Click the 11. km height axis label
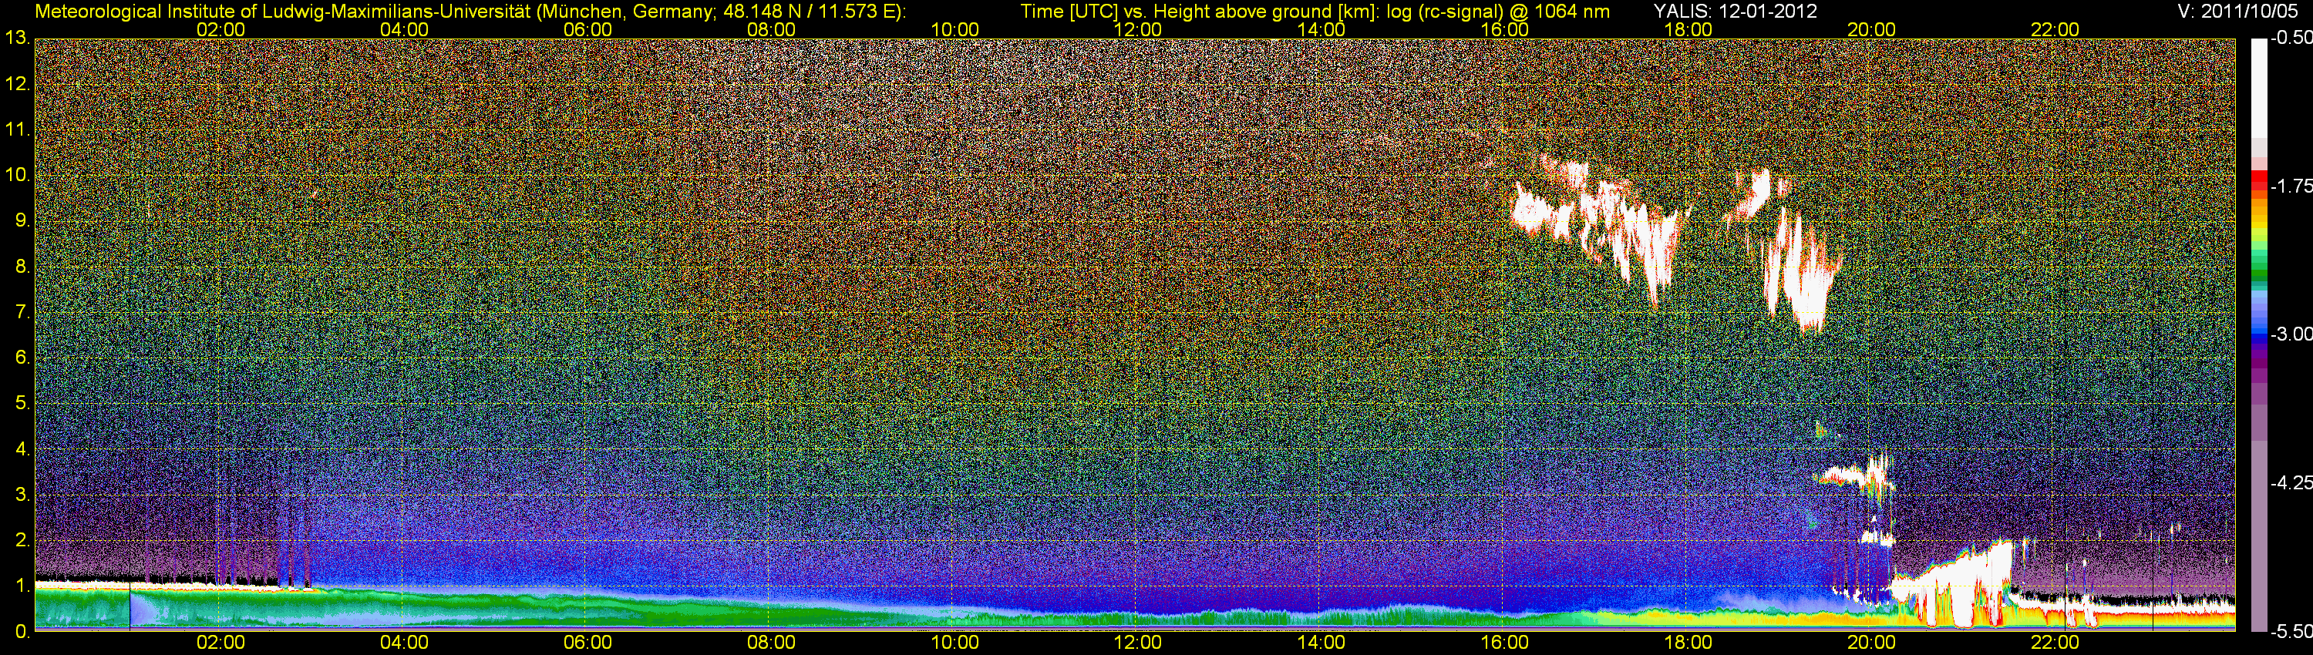Image resolution: width=2313 pixels, height=655 pixels. click(18, 129)
